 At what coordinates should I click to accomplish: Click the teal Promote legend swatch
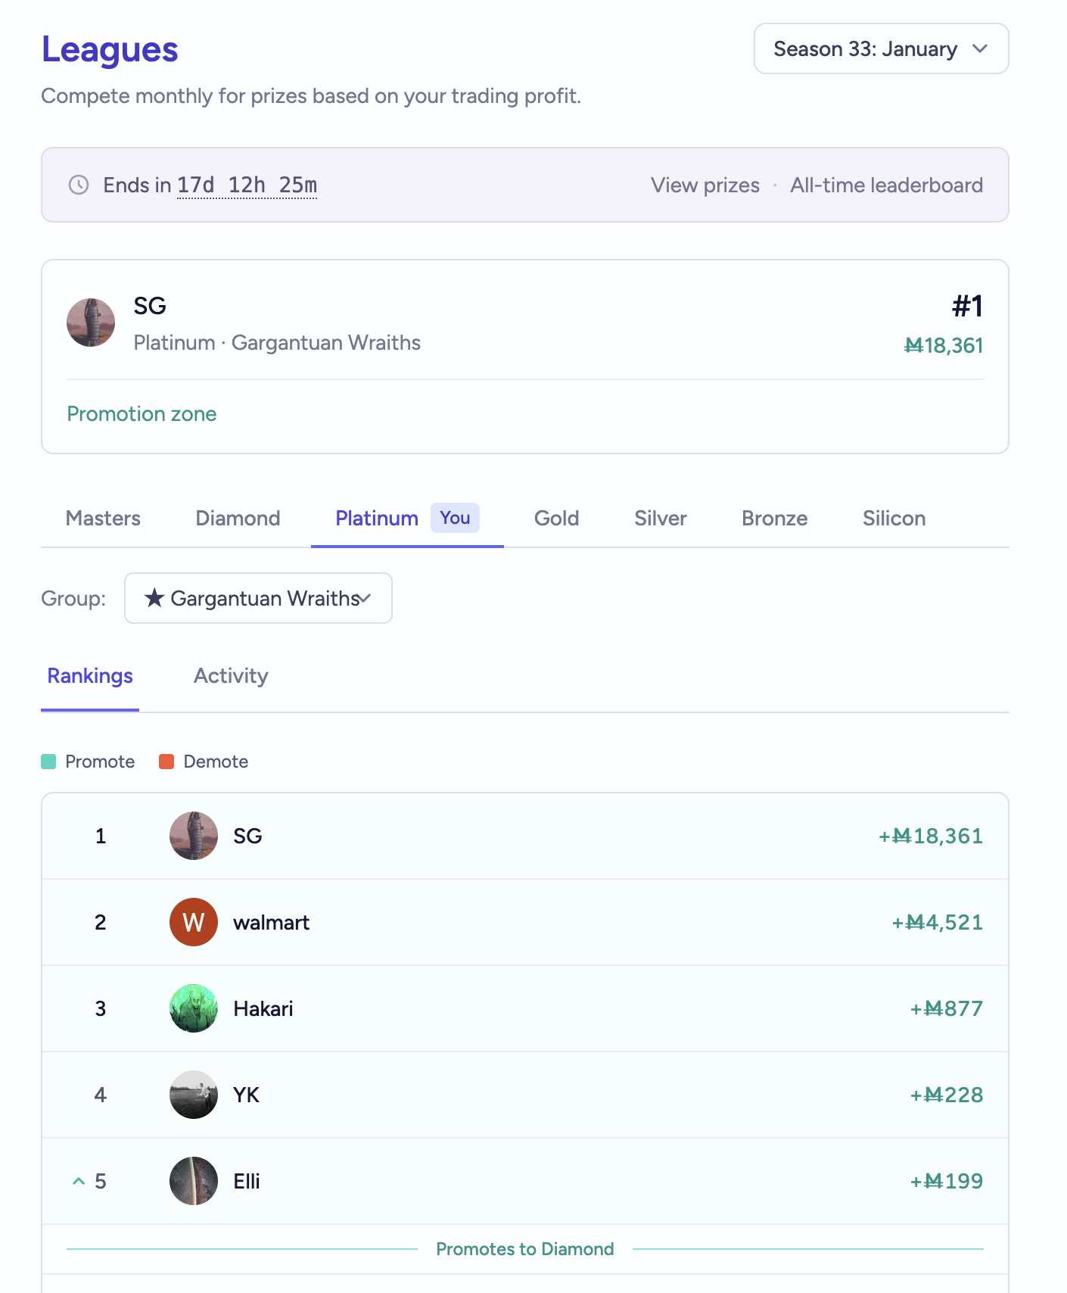(x=48, y=762)
